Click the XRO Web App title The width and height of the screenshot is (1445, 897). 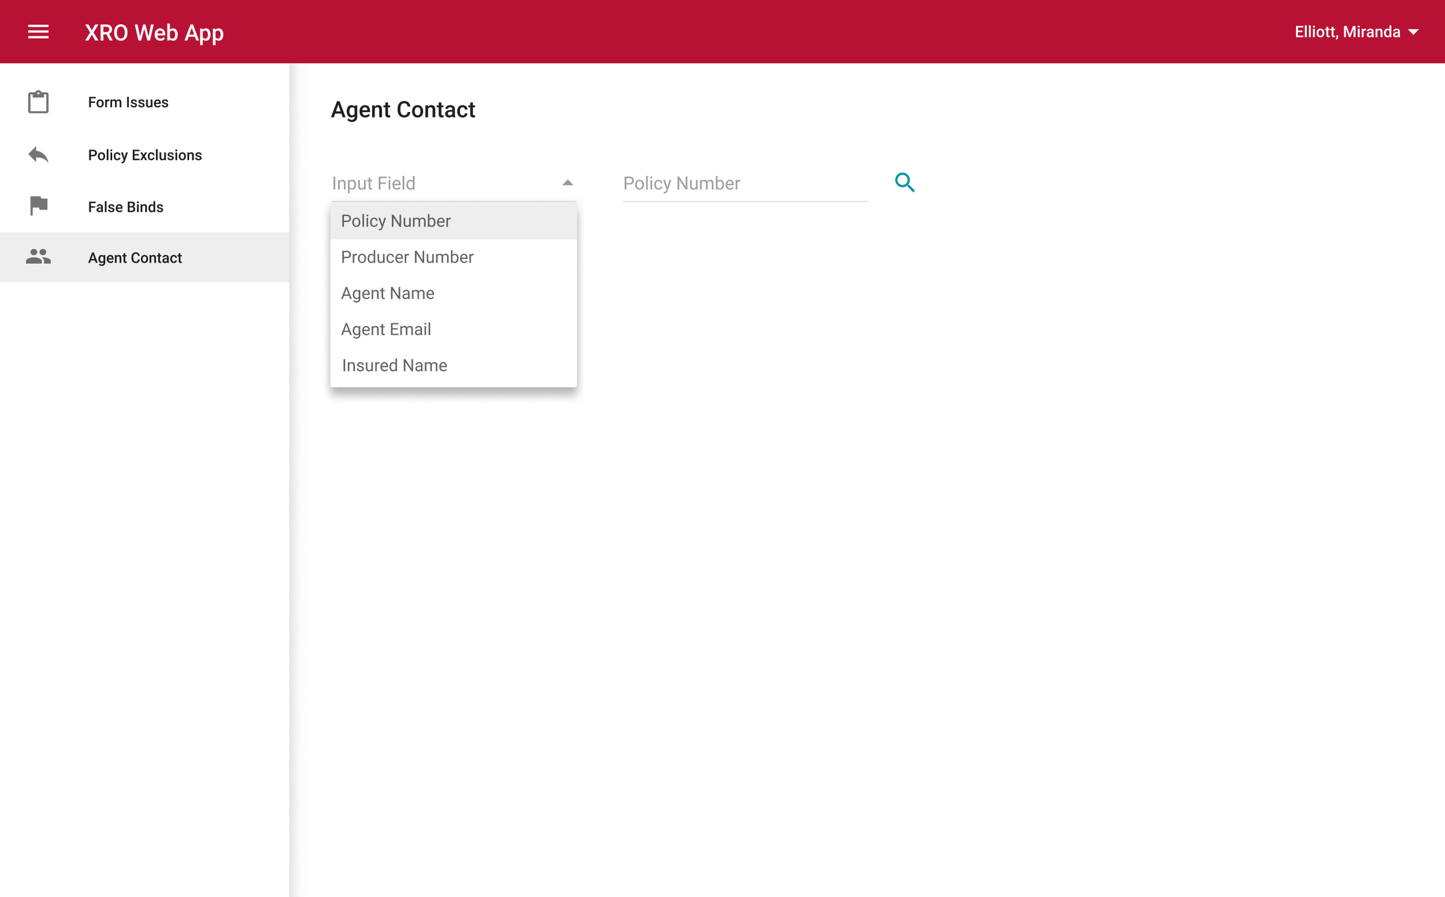click(154, 32)
